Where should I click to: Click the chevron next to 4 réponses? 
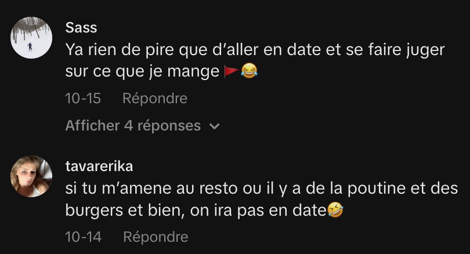(215, 126)
